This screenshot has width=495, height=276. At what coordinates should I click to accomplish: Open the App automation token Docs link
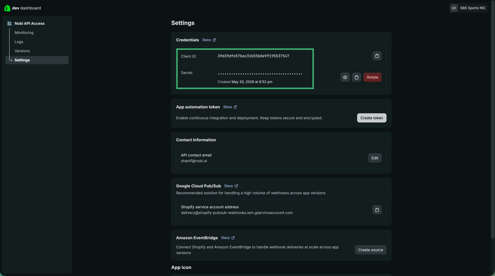[230, 107]
